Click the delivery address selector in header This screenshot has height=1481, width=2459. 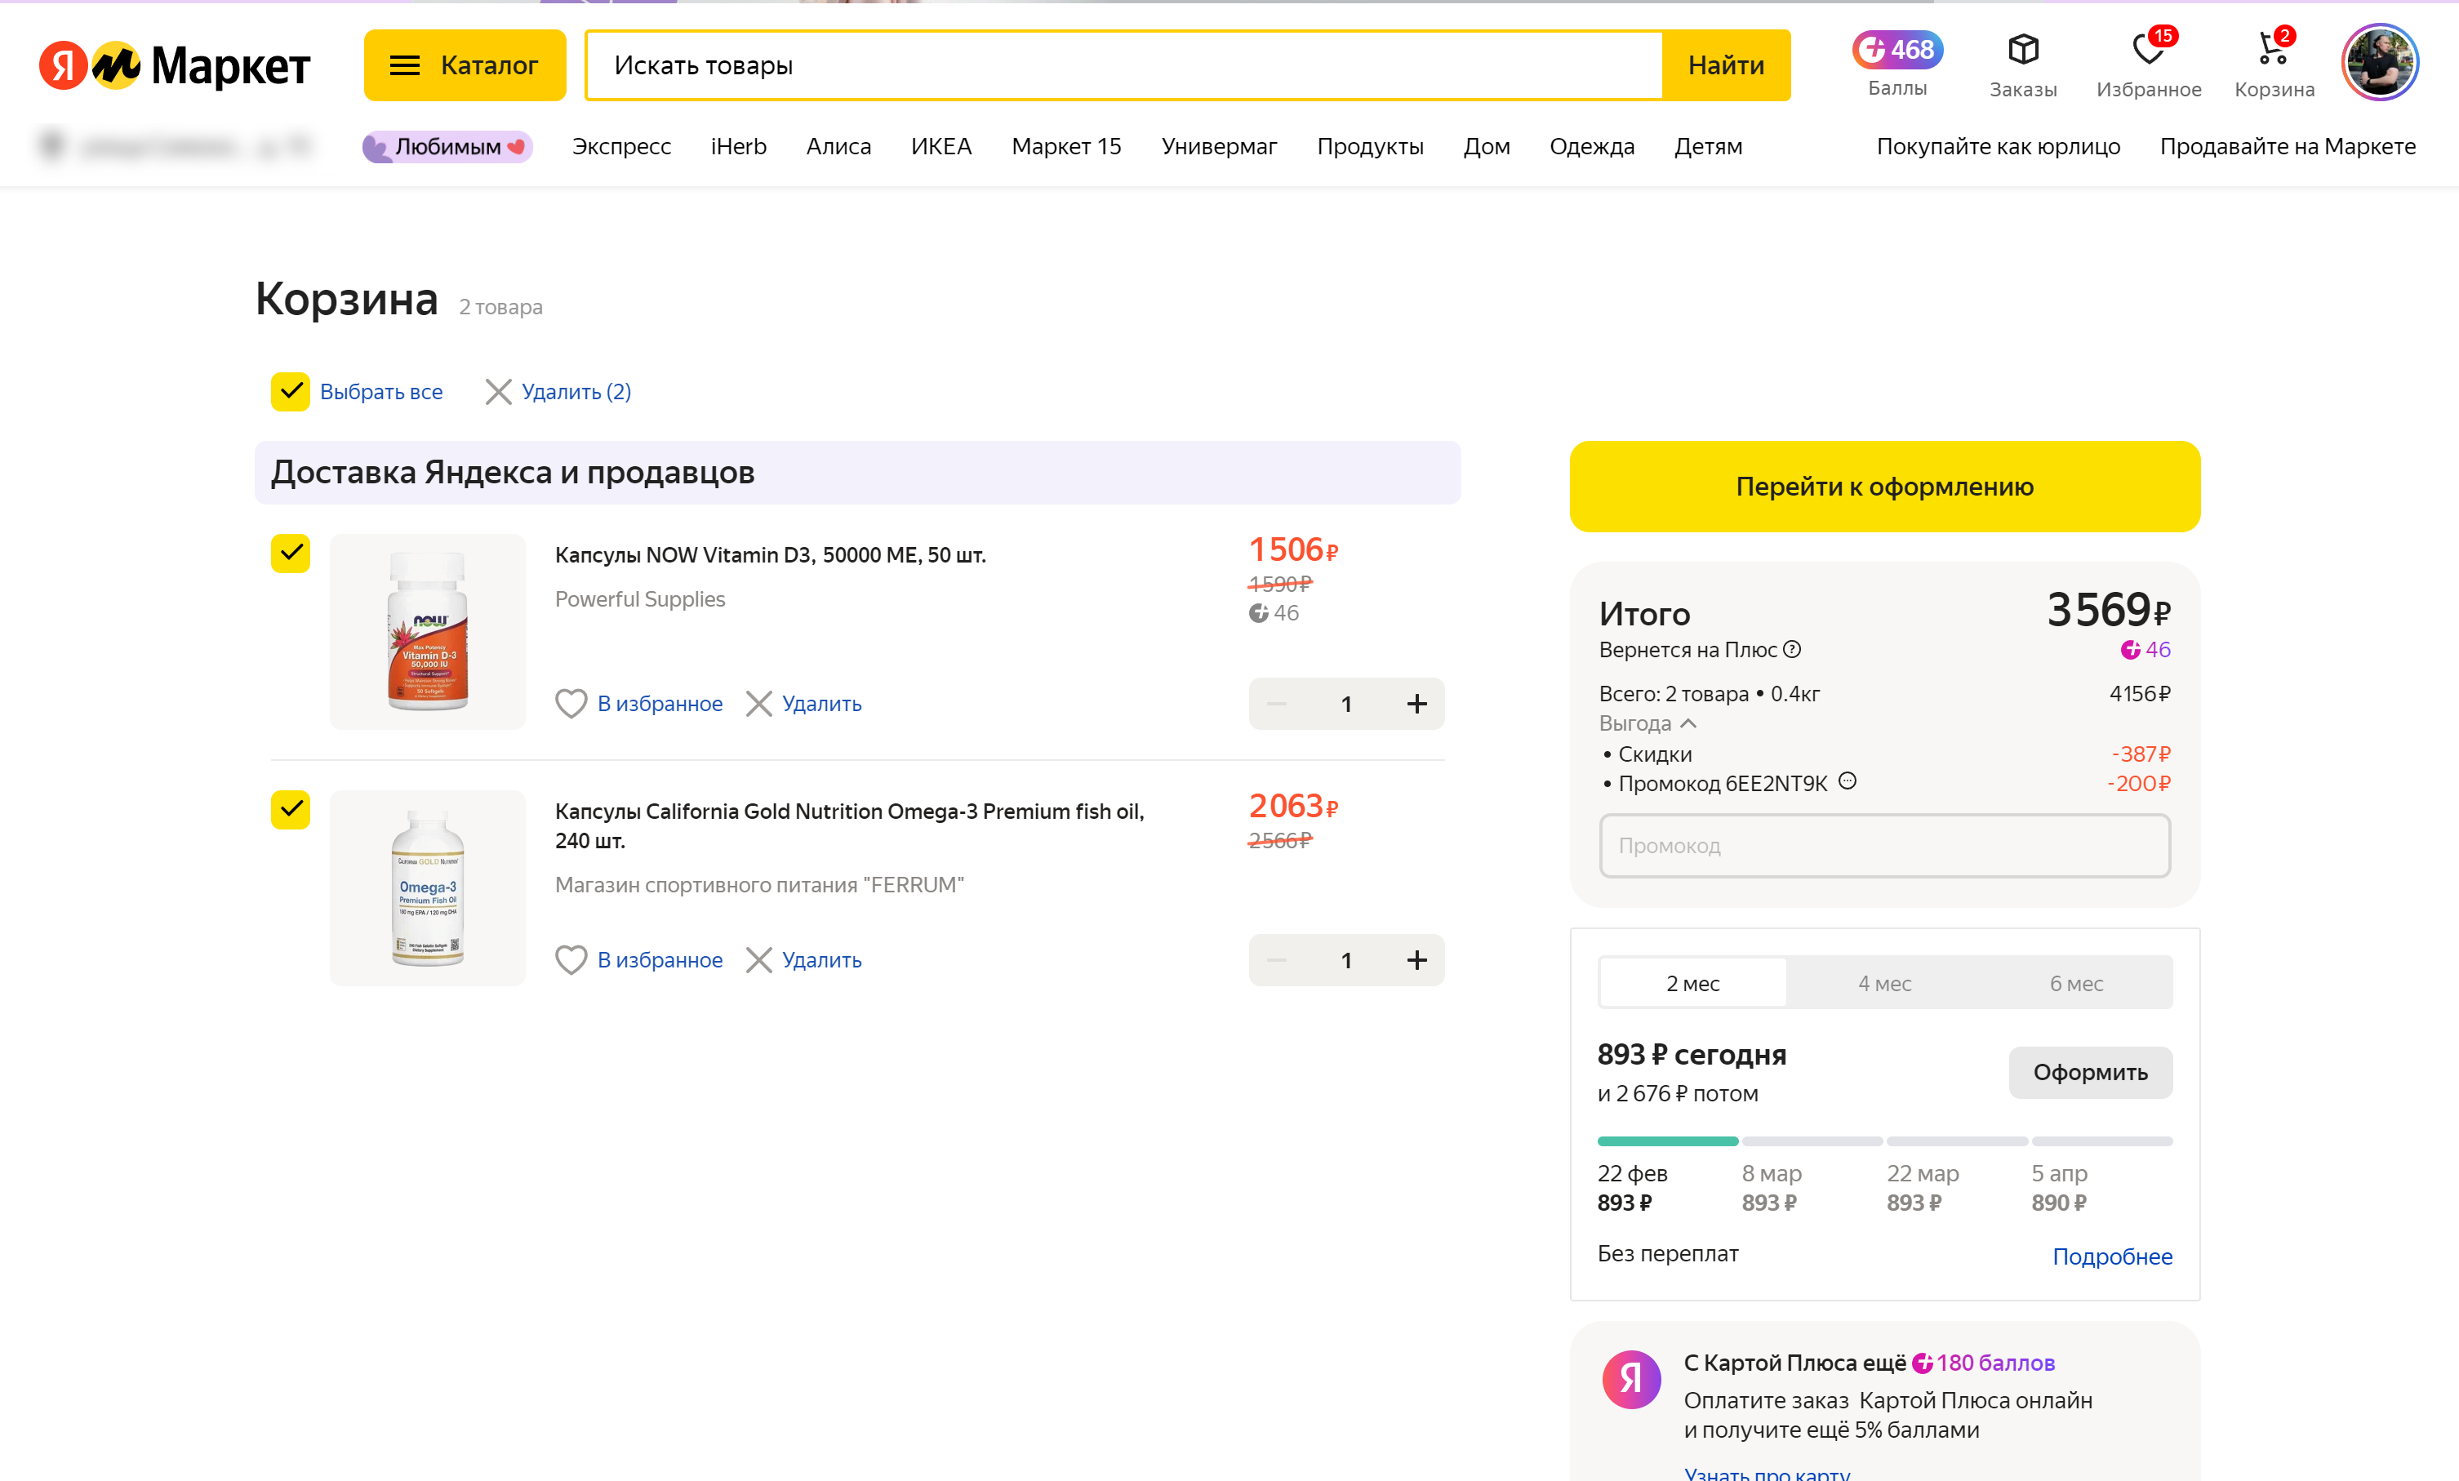pos(175,147)
